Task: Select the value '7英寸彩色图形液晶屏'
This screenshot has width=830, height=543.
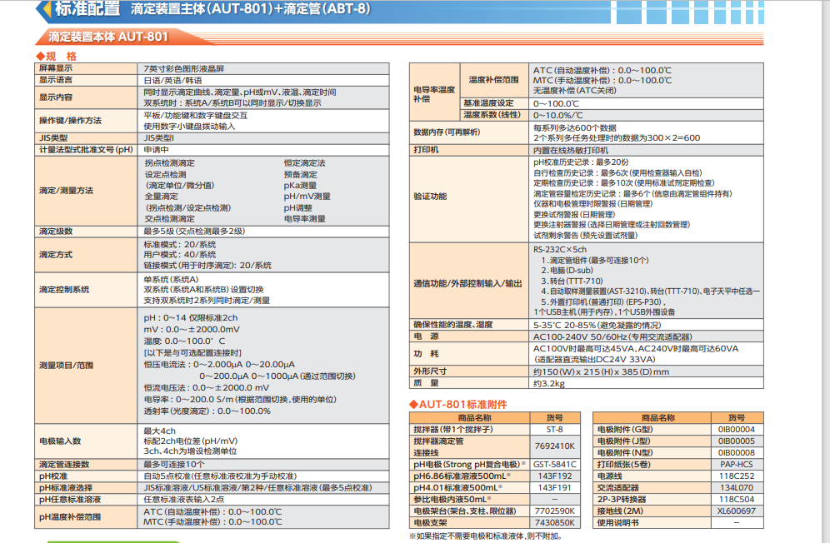Action: 183,69
